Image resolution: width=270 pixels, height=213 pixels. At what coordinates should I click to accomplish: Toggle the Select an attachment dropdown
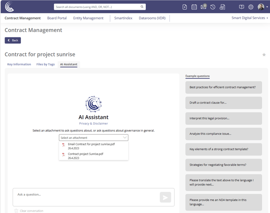[93, 138]
